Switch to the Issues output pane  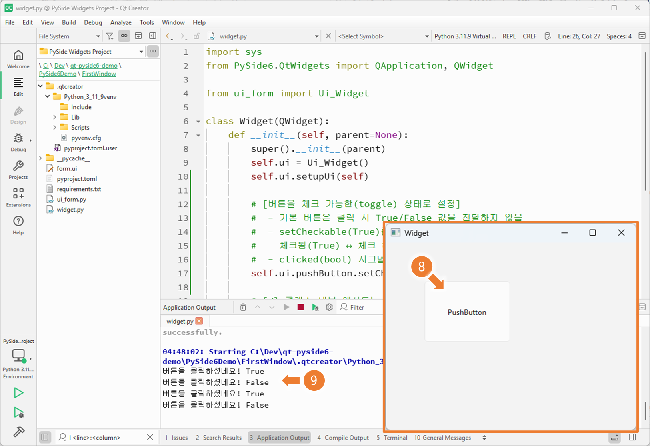176,438
